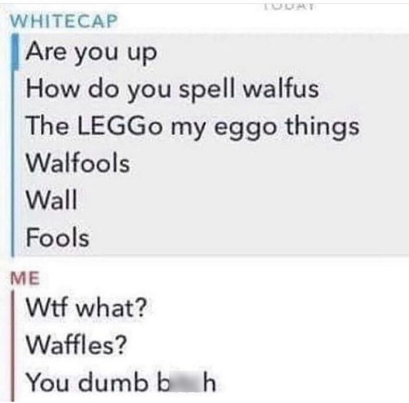Image resolution: width=409 pixels, height=403 pixels.
Task: Tap the WHITECAP sender name
Action: pos(64,21)
